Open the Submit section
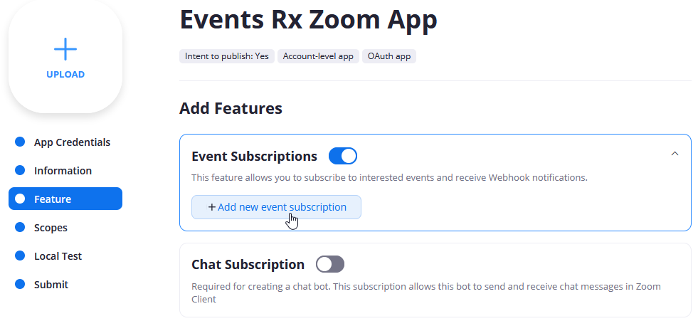The height and width of the screenshot is (321, 698). point(51,285)
